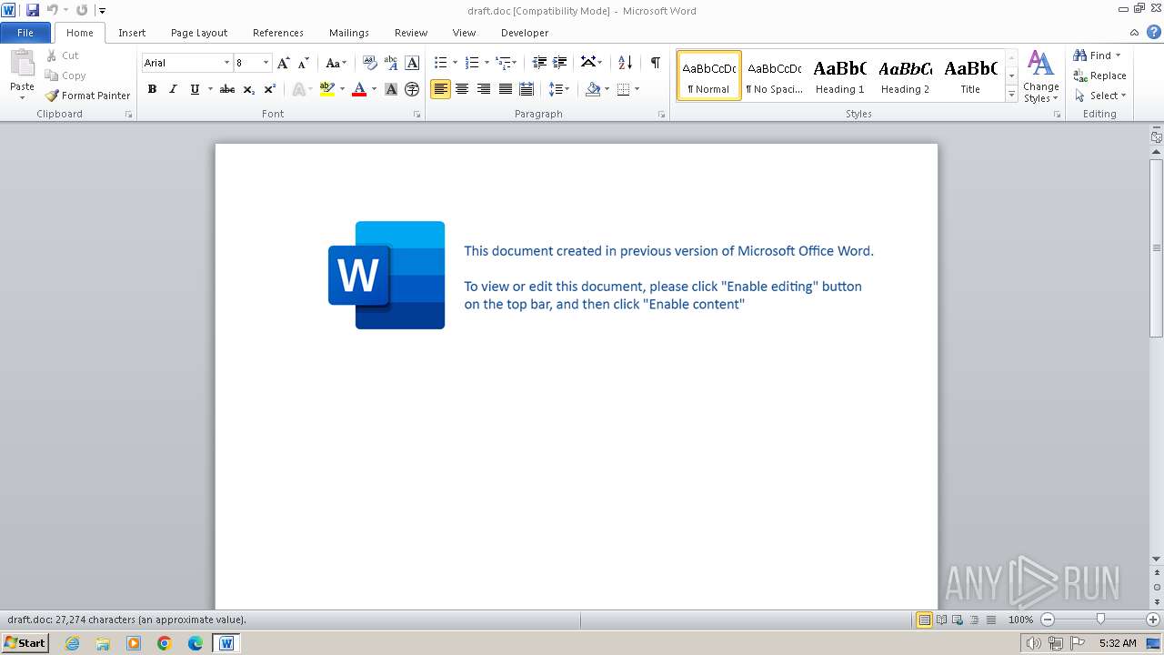This screenshot has width=1164, height=655.
Task: Click the Paste icon
Action: (x=22, y=64)
